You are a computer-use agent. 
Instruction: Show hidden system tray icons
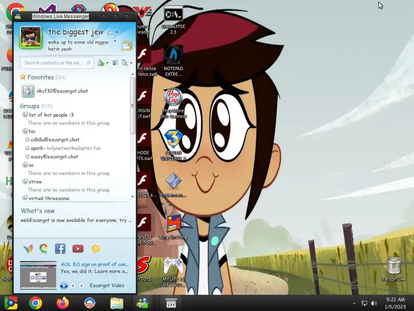(354, 303)
